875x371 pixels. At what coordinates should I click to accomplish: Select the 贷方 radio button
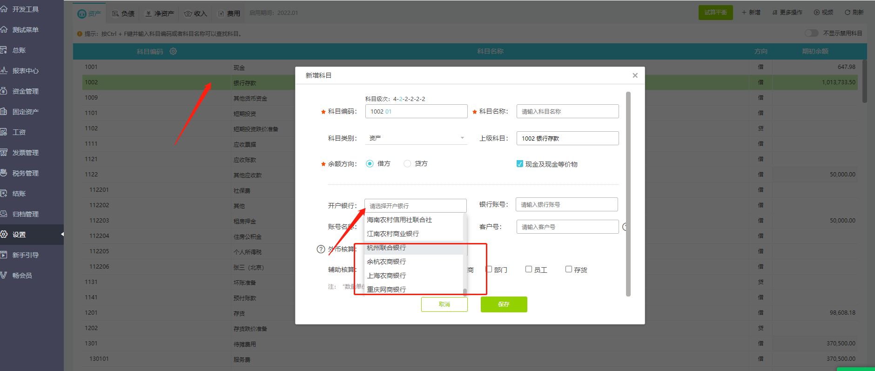click(407, 164)
